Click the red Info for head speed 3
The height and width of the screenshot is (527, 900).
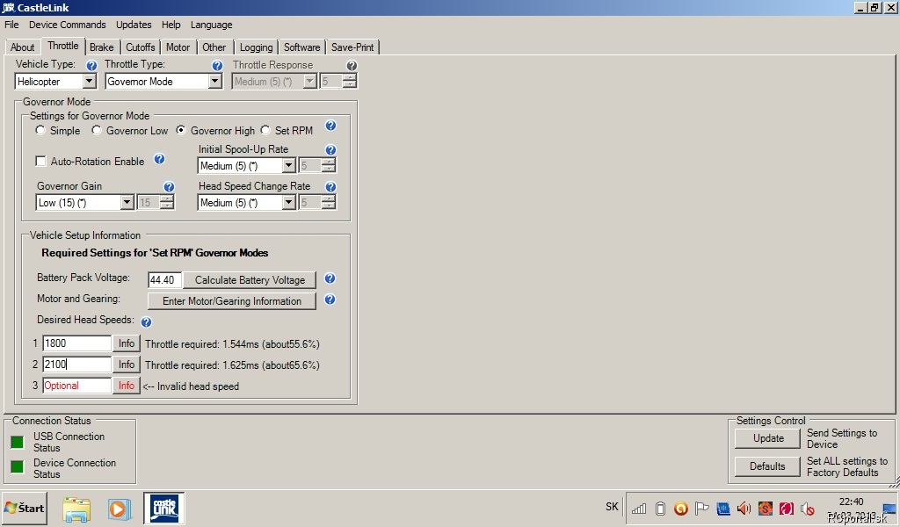[x=127, y=386]
